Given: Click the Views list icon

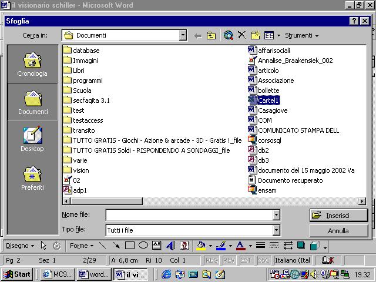Looking at the screenshot, I should point(269,35).
